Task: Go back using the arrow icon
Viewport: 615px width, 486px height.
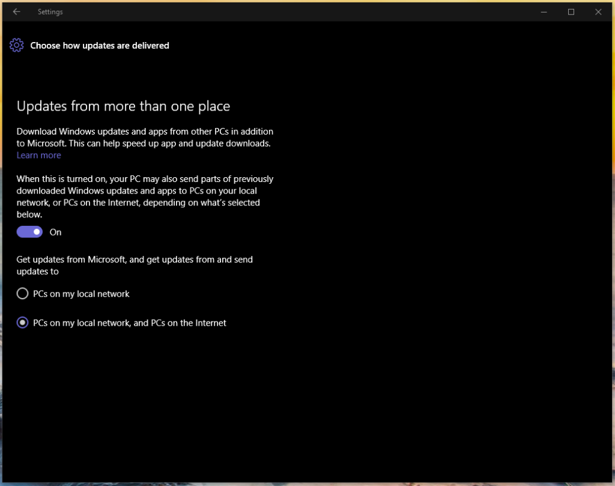Action: point(16,11)
